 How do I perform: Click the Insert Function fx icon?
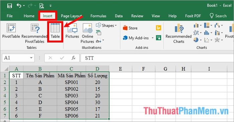point(74,58)
